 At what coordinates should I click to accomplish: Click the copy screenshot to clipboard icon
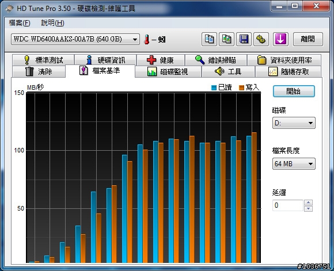(x=226, y=39)
